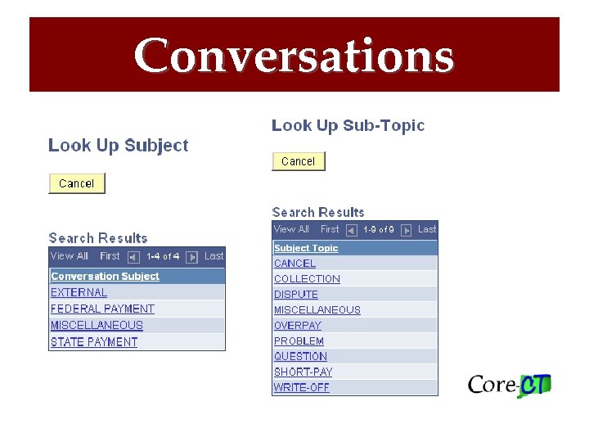The image size is (589, 442).
Task: Click previous arrow in Sub-Topic results
Action: (x=351, y=230)
